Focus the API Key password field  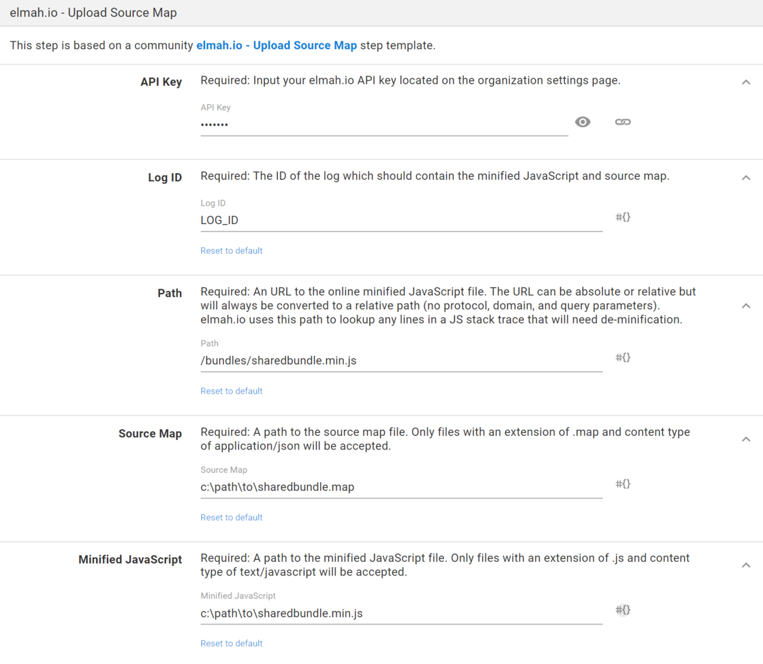tap(384, 125)
